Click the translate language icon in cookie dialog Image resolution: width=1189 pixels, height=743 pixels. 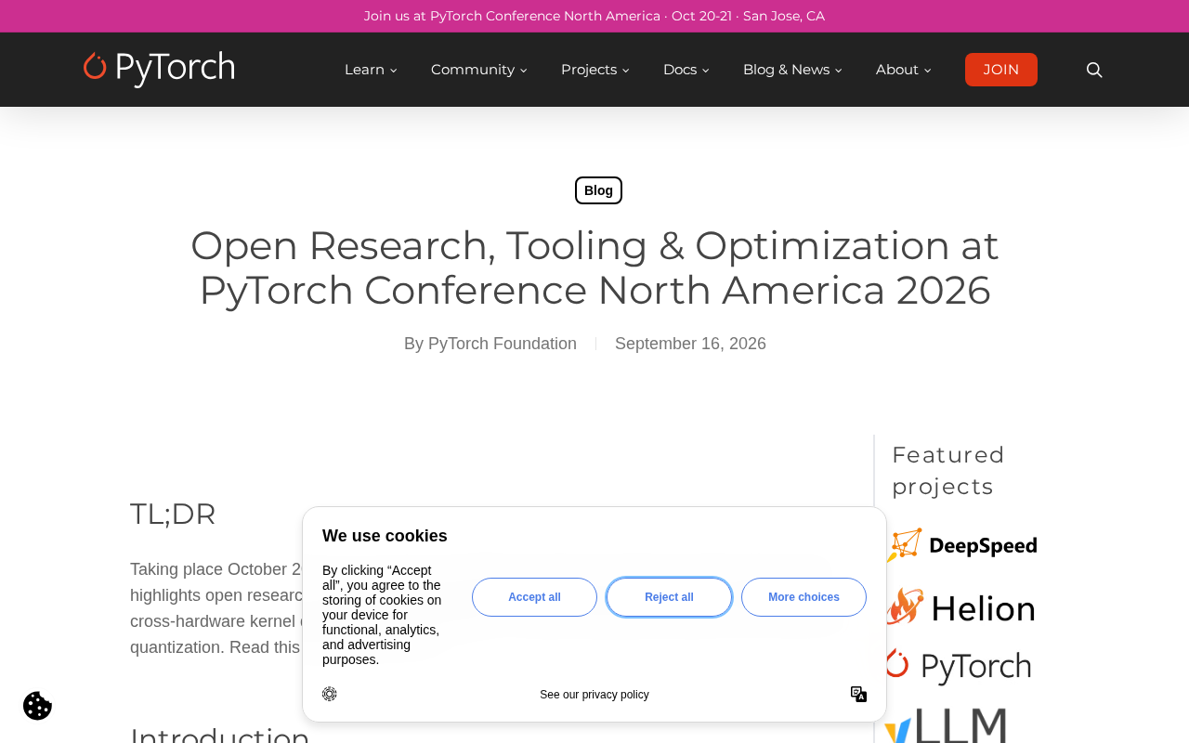[x=858, y=694]
